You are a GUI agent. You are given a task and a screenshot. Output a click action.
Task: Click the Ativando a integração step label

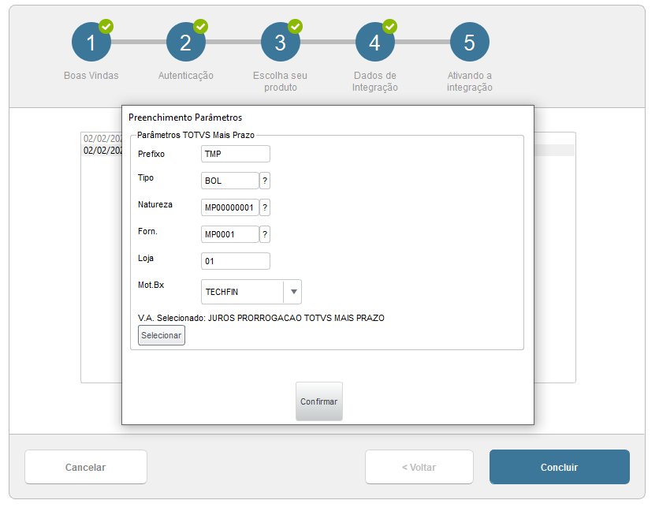pos(470,81)
